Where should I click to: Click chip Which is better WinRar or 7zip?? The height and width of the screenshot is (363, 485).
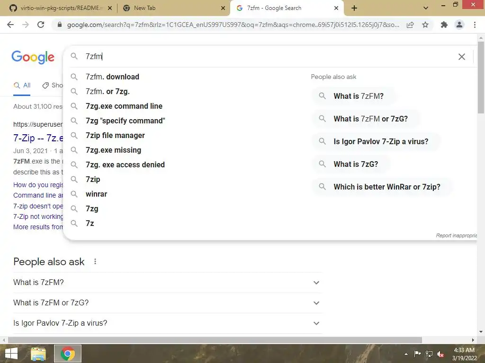pyautogui.click(x=382, y=187)
